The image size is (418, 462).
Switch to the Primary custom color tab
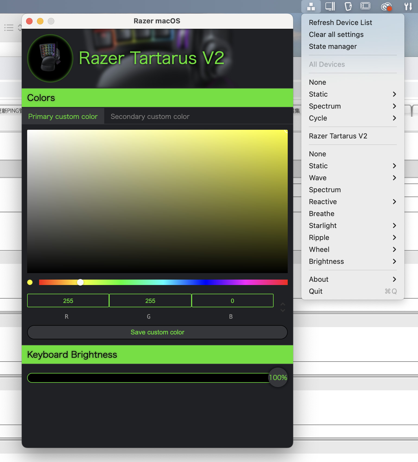(63, 116)
